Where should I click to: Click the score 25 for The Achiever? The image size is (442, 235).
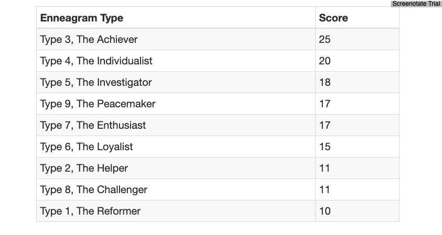point(325,39)
